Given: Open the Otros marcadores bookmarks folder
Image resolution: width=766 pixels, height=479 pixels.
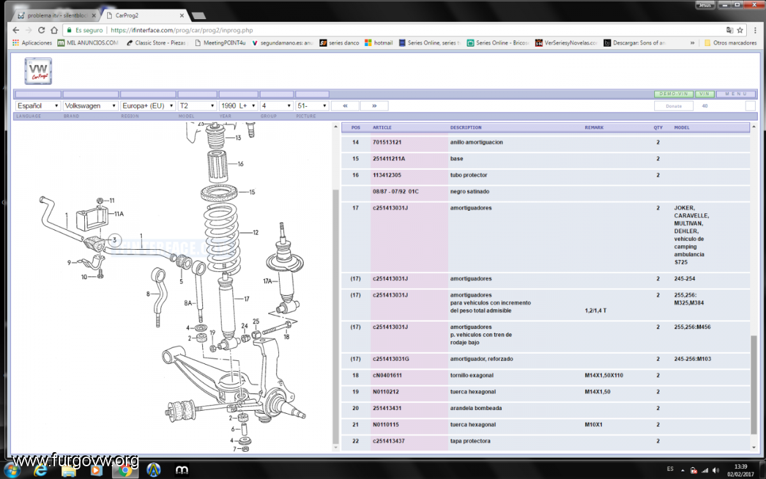Looking at the screenshot, I should [731, 43].
